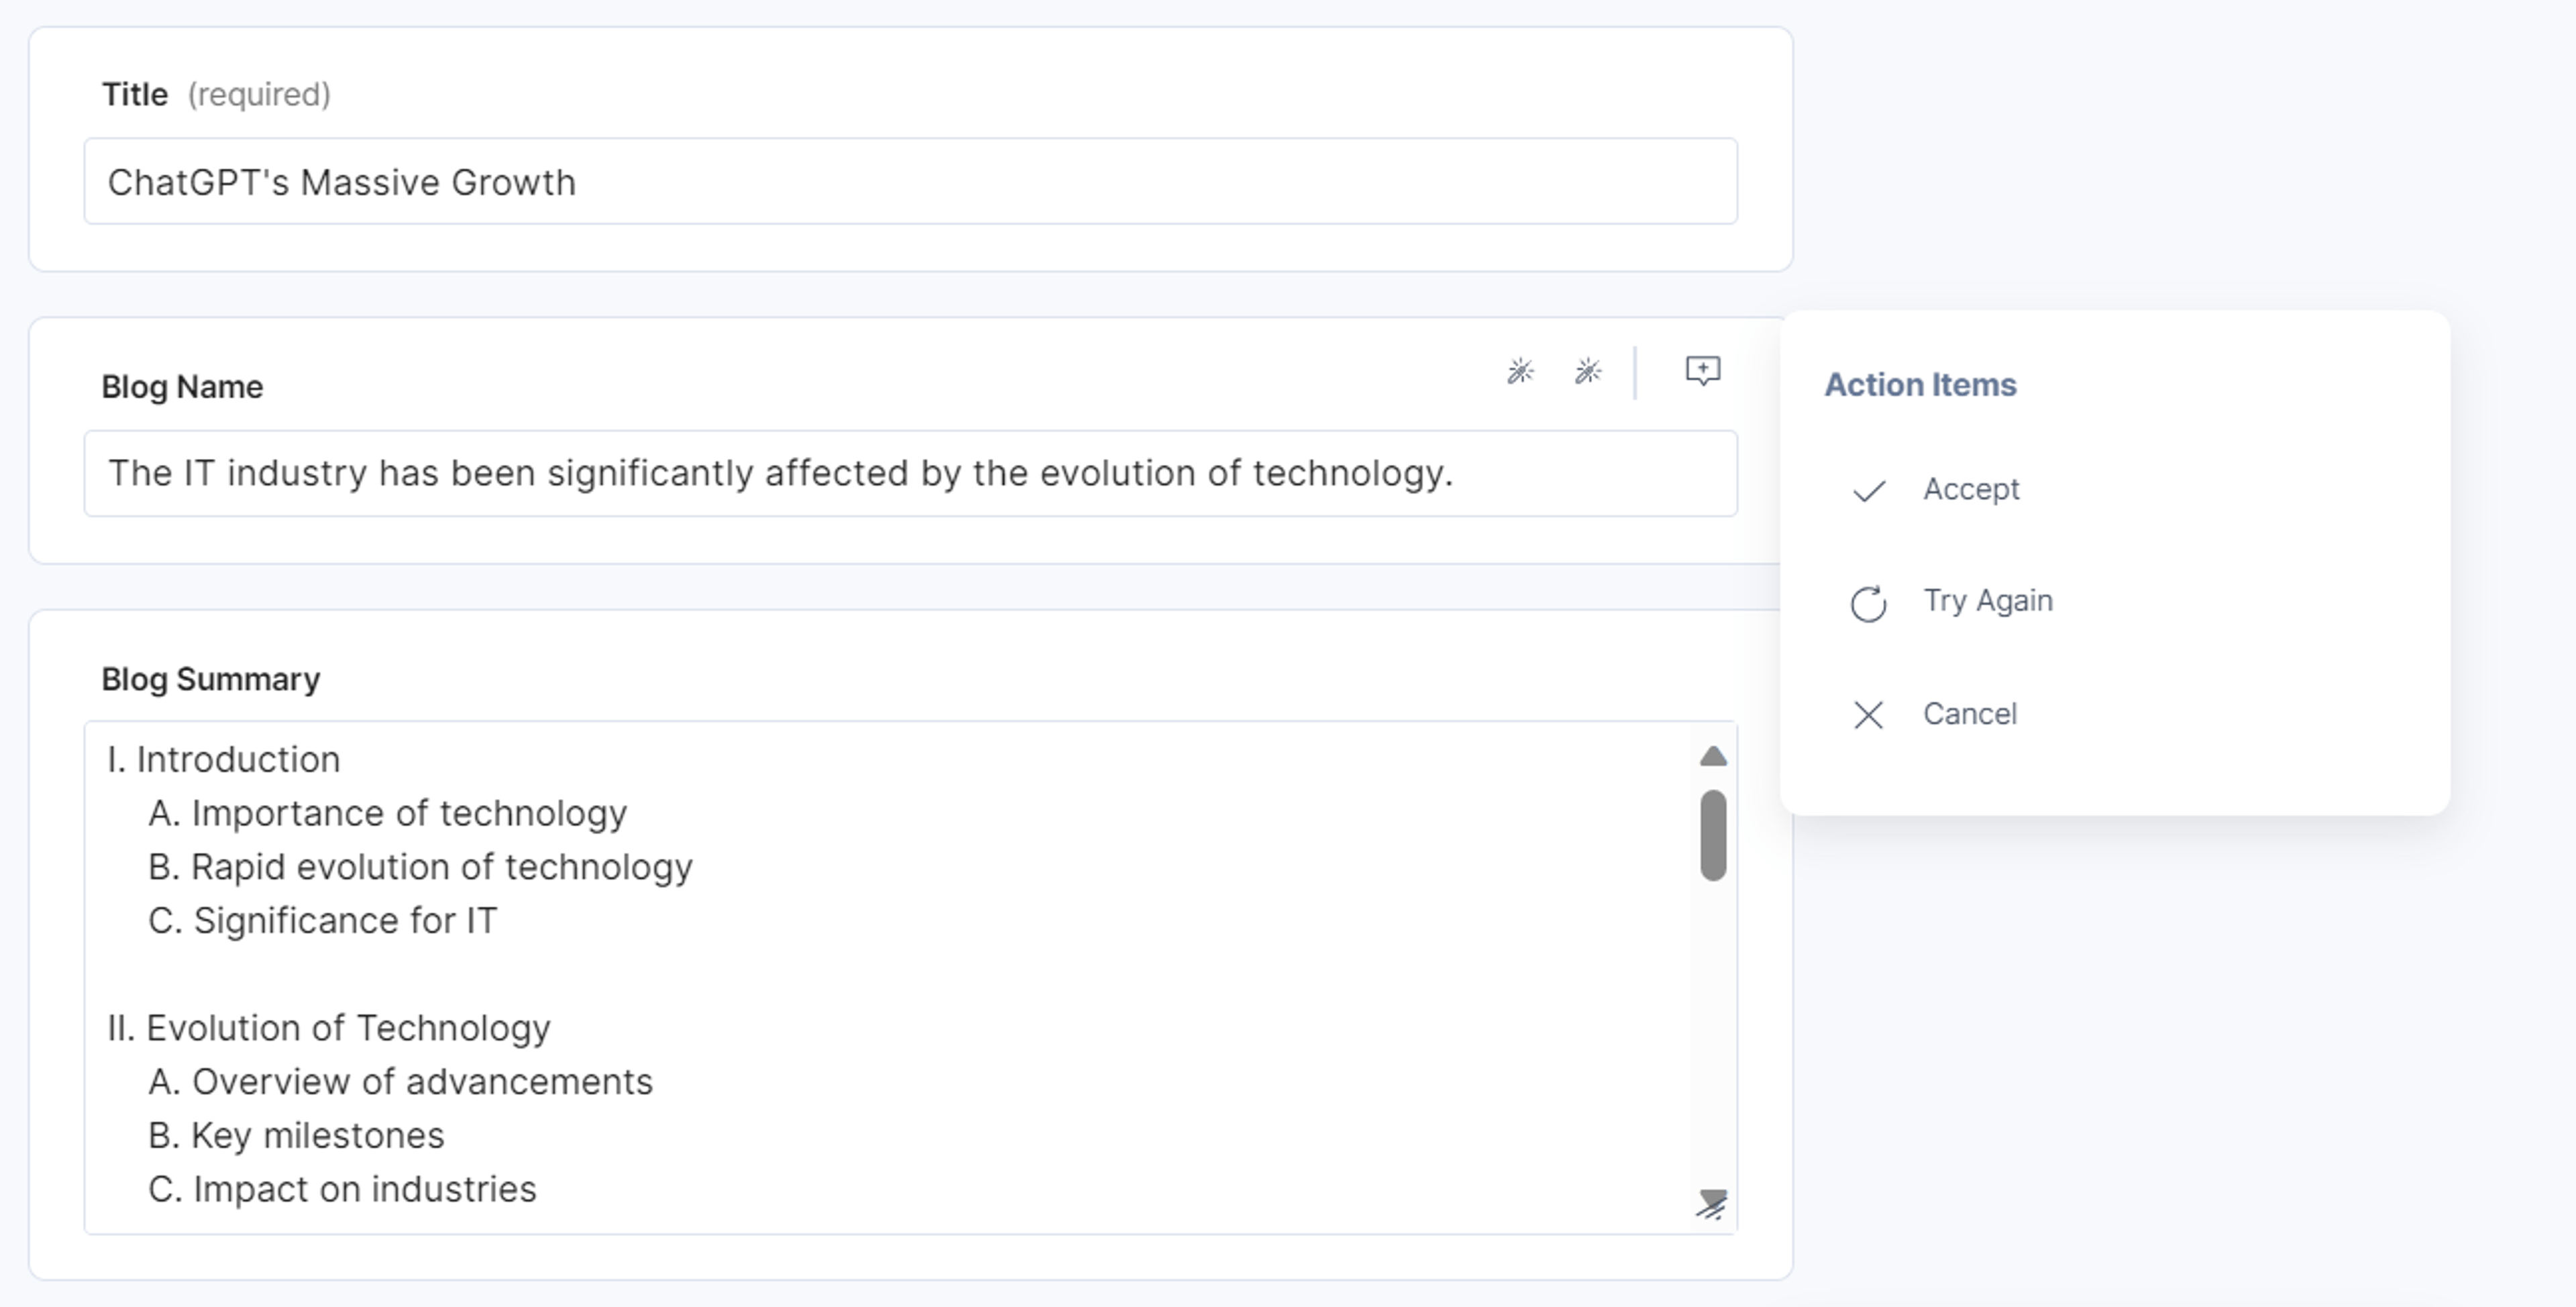
Task: Click the magic wand icon farthest from the comment icon
Action: coord(1520,372)
